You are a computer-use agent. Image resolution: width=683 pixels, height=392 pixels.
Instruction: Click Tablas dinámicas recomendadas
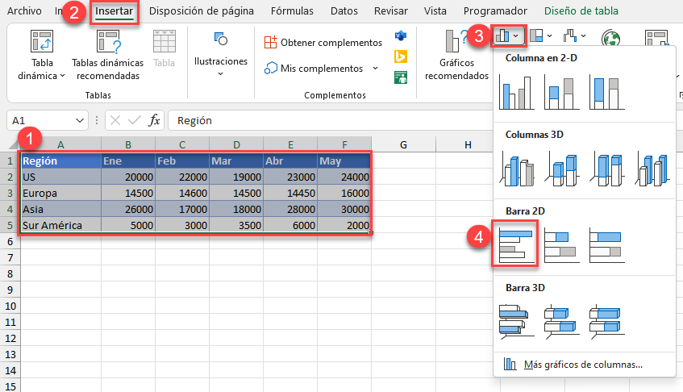[x=107, y=55]
